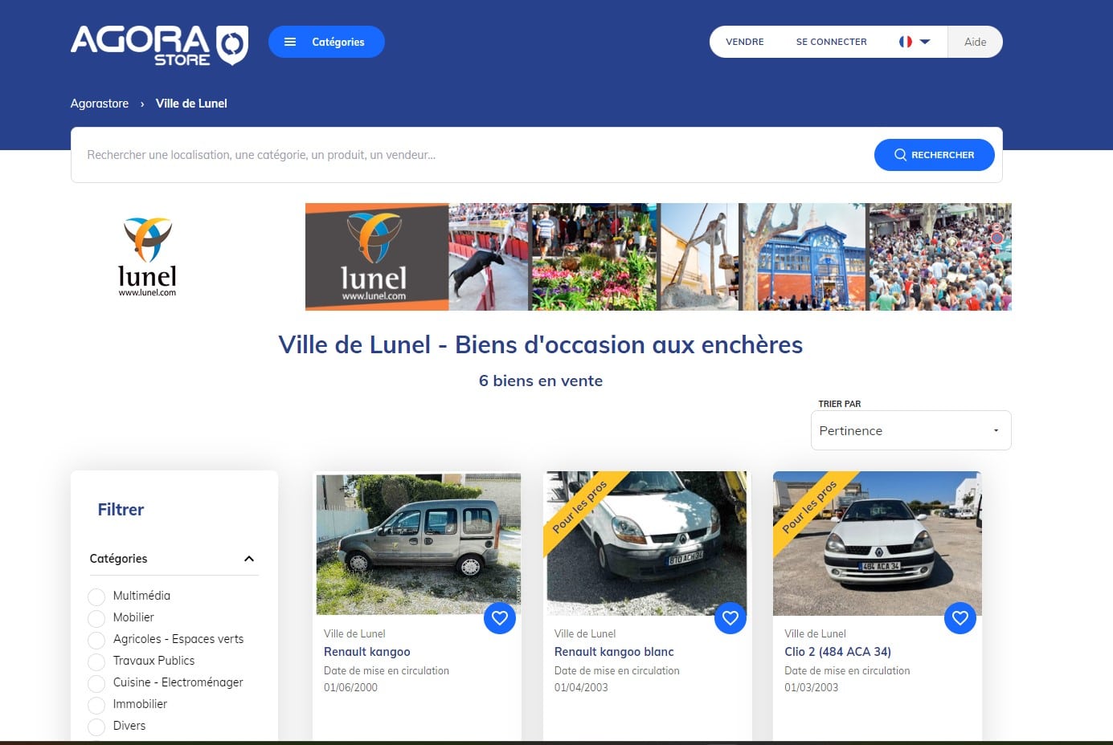The width and height of the screenshot is (1113, 745).
Task: Click the hamburger icon in Catégories button
Action: tap(290, 42)
